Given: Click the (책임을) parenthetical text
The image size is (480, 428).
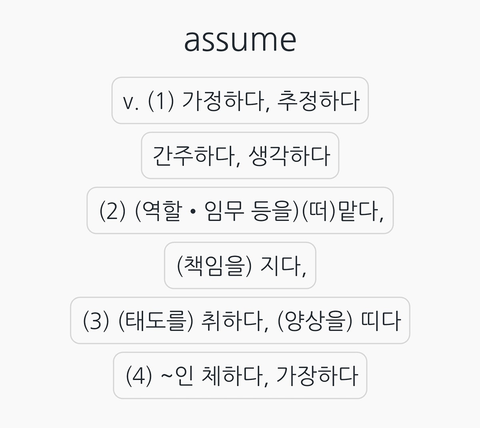Looking at the screenshot, I should click(214, 266).
